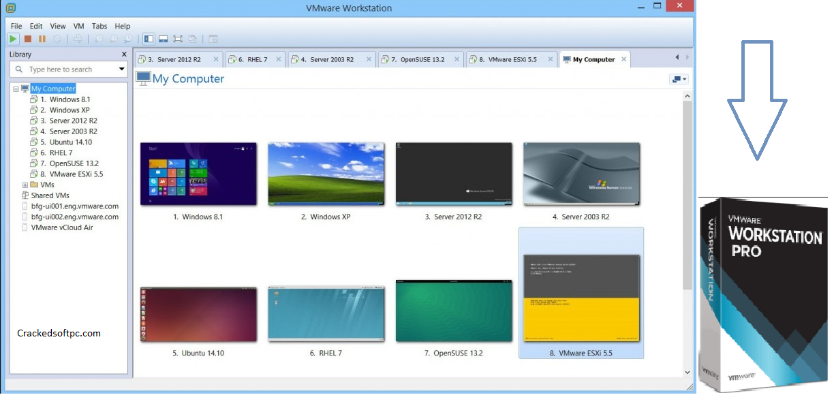Close the 7. OpenSUSE 13.2 tab
Screen dimensions: 834x395
click(x=457, y=59)
